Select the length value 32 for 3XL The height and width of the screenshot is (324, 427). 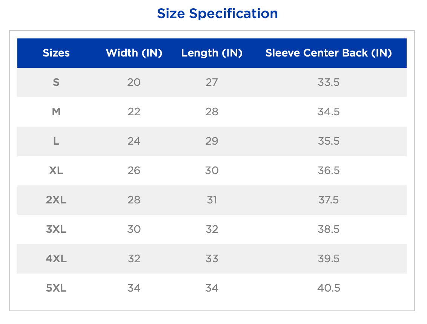coord(212,229)
